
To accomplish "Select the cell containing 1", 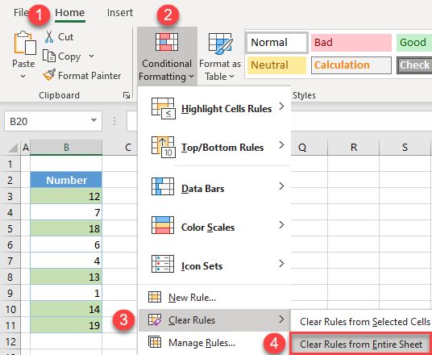I will (x=66, y=293).
